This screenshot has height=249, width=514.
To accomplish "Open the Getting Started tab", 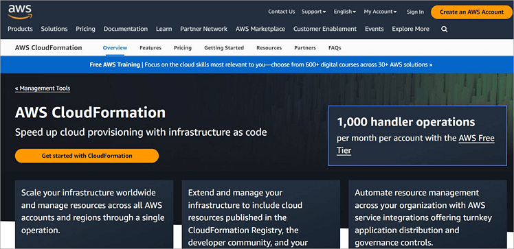I will point(224,48).
